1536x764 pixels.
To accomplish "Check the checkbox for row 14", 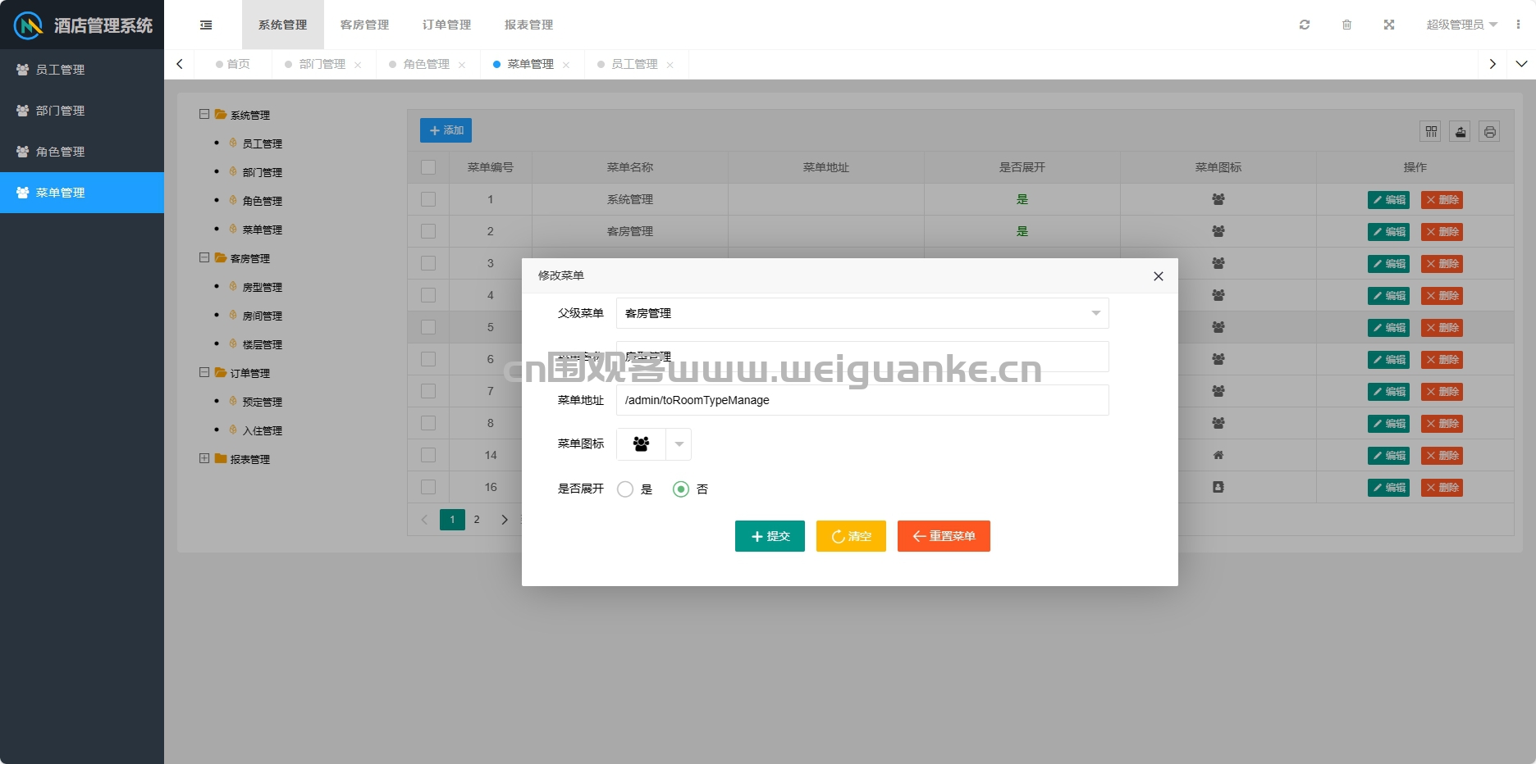I will coord(428,455).
